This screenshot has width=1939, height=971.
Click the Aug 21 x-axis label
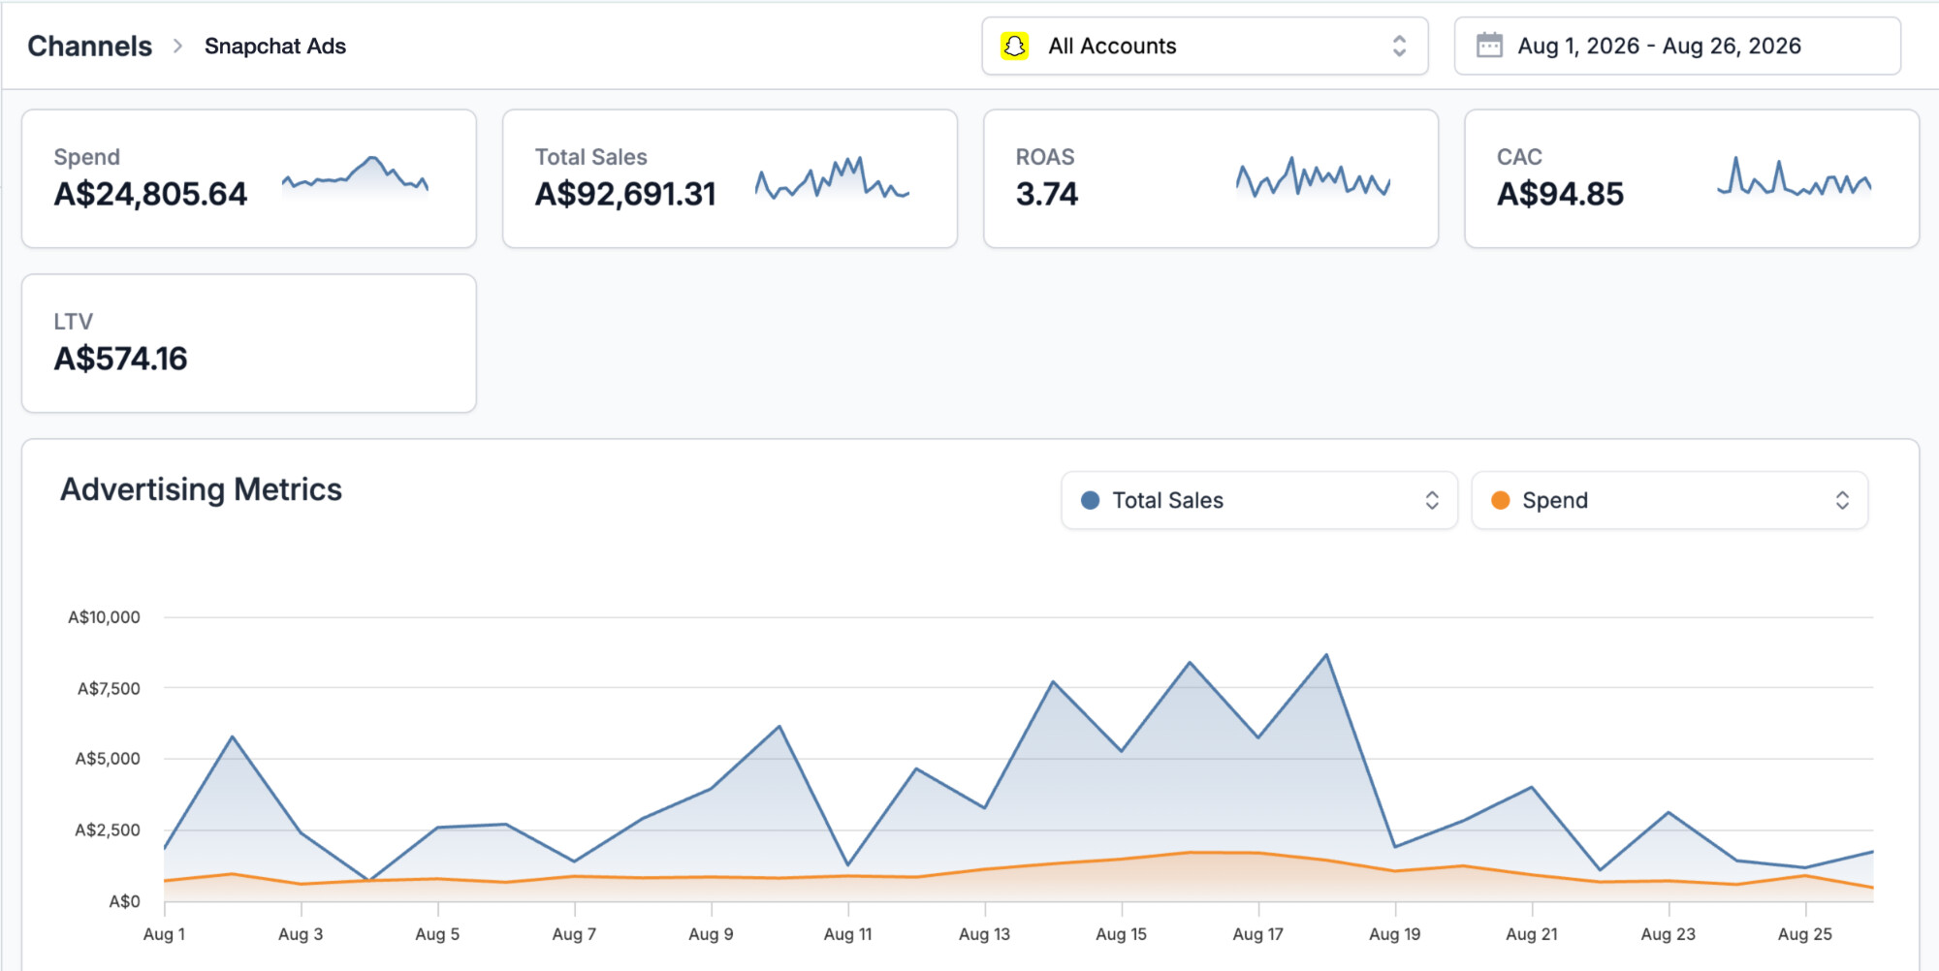1532,934
